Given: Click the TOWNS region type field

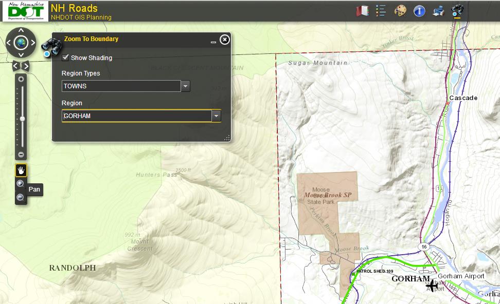Looking at the screenshot, I should [121, 86].
